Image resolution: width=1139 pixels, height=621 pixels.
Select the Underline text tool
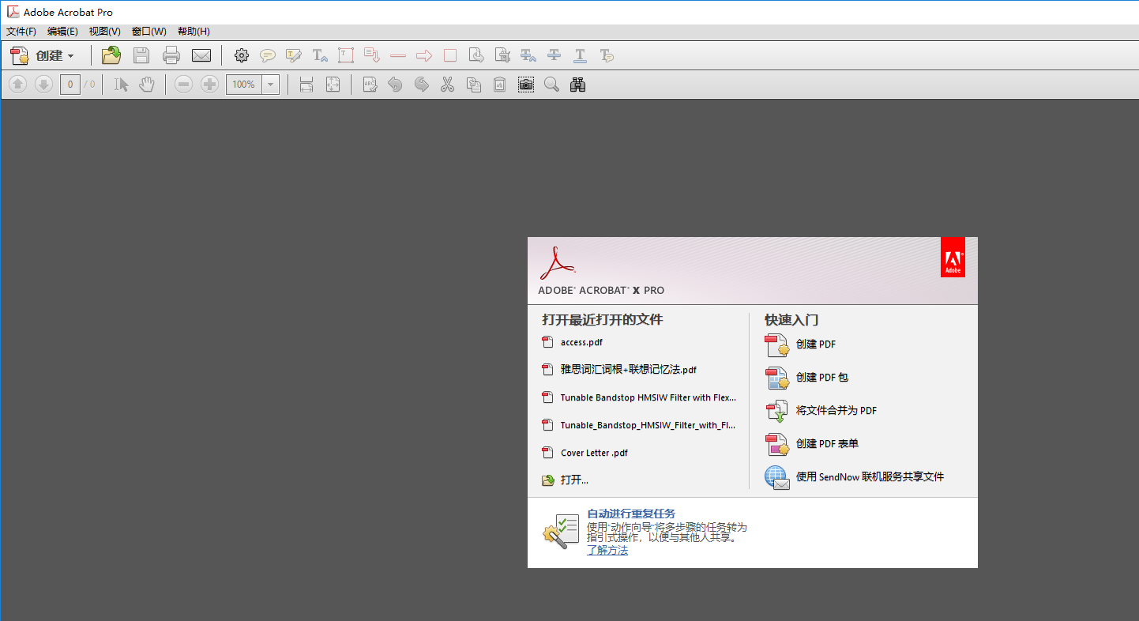click(x=581, y=55)
